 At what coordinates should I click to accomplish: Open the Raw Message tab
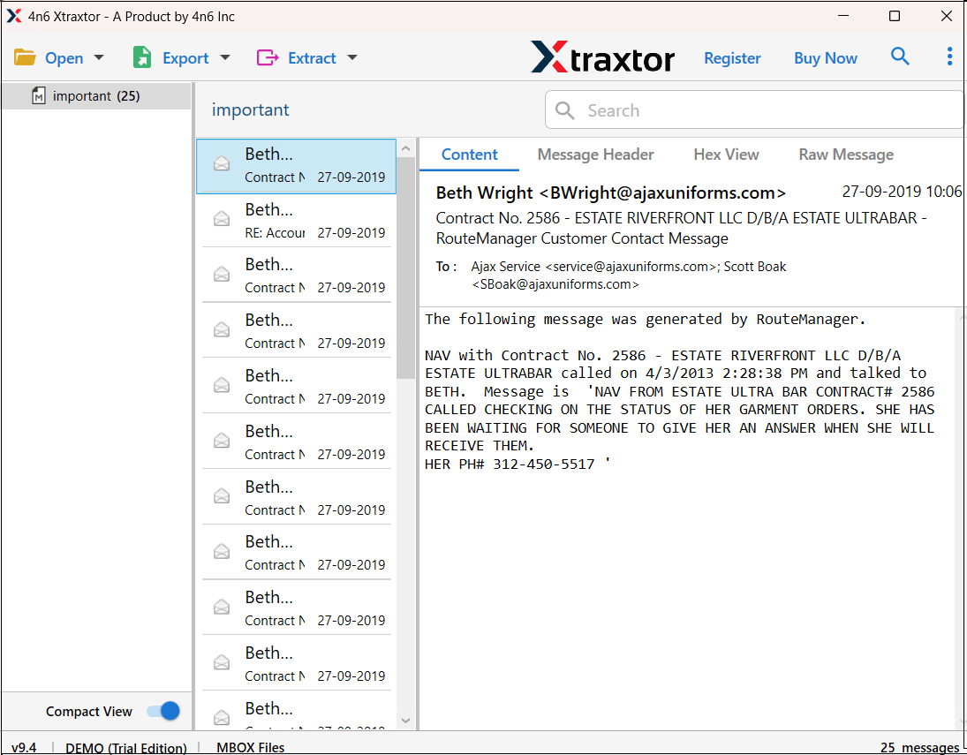pos(845,155)
